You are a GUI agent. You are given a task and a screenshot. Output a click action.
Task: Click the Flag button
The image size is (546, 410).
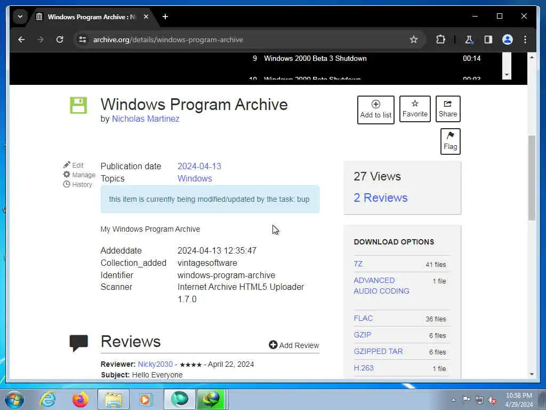coord(450,141)
